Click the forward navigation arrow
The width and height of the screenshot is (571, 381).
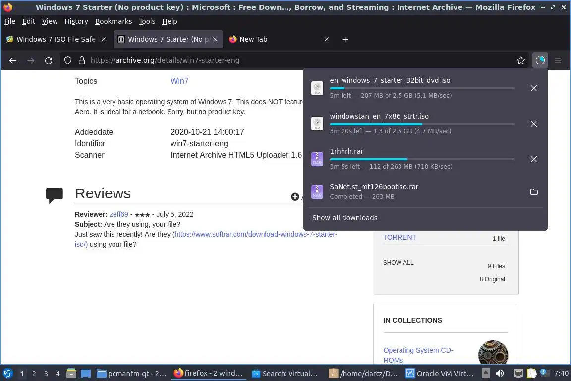(x=31, y=60)
